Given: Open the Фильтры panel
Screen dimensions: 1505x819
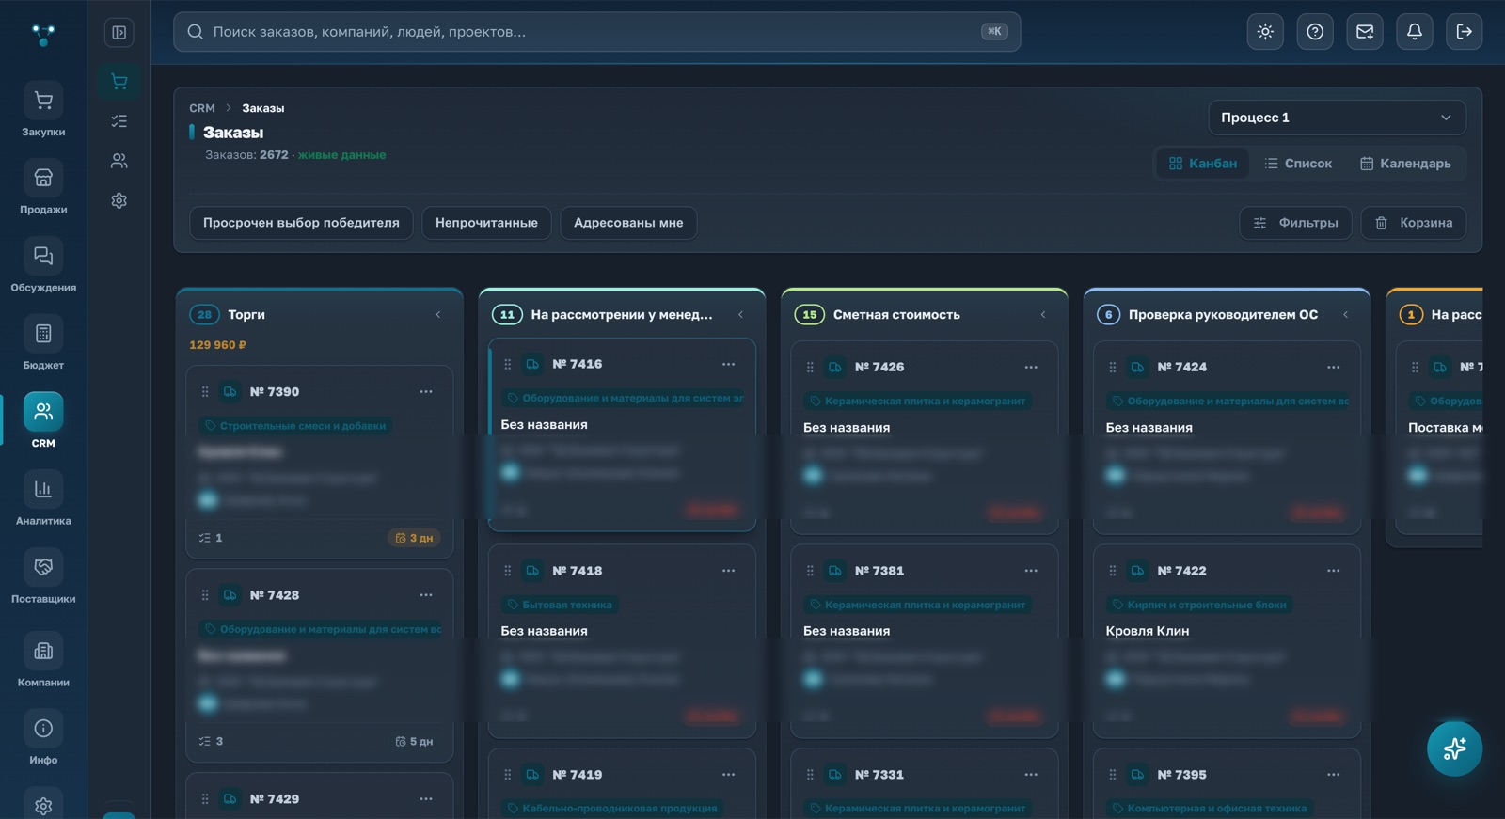Looking at the screenshot, I should (1295, 223).
